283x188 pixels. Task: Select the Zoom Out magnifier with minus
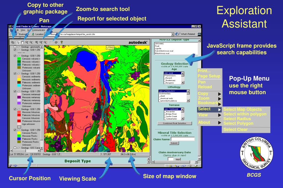[x=31, y=42]
